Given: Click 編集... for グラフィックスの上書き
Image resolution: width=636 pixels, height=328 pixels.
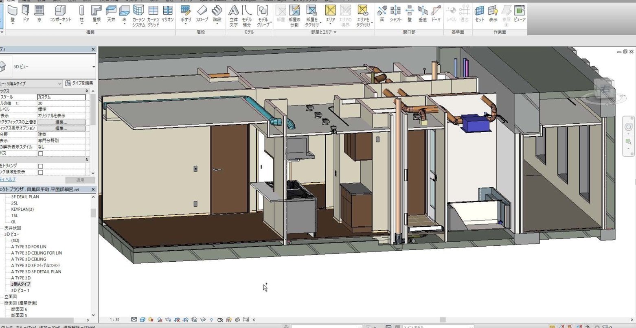Looking at the screenshot, I should coord(61,122).
